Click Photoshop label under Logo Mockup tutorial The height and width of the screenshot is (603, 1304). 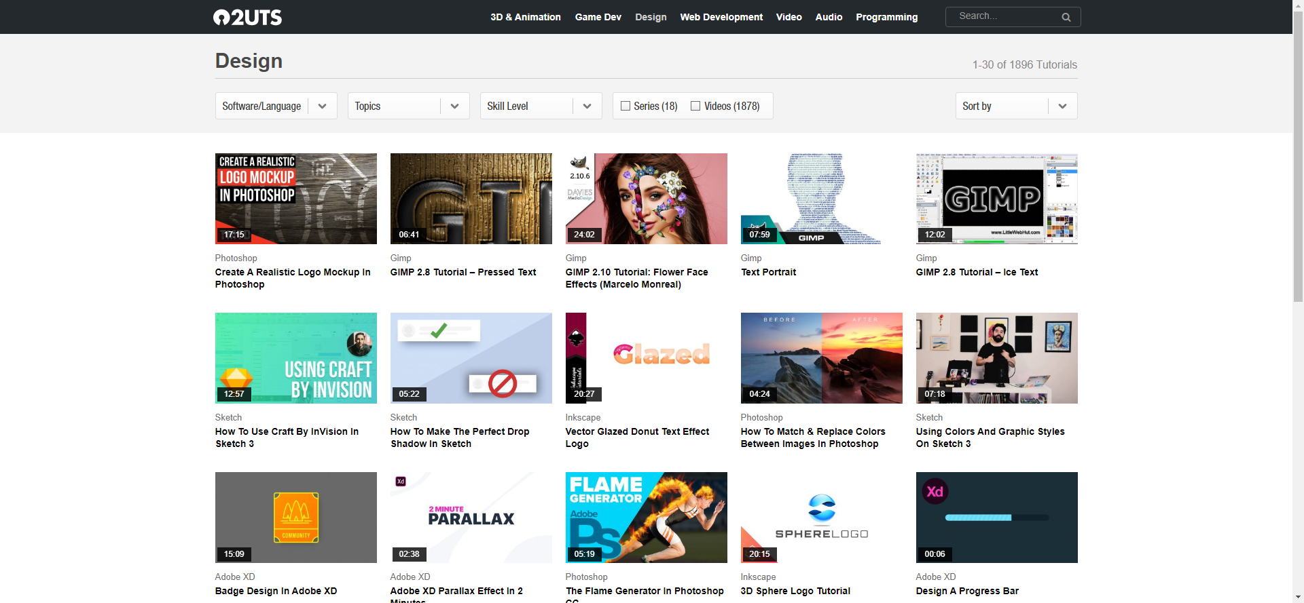236,258
